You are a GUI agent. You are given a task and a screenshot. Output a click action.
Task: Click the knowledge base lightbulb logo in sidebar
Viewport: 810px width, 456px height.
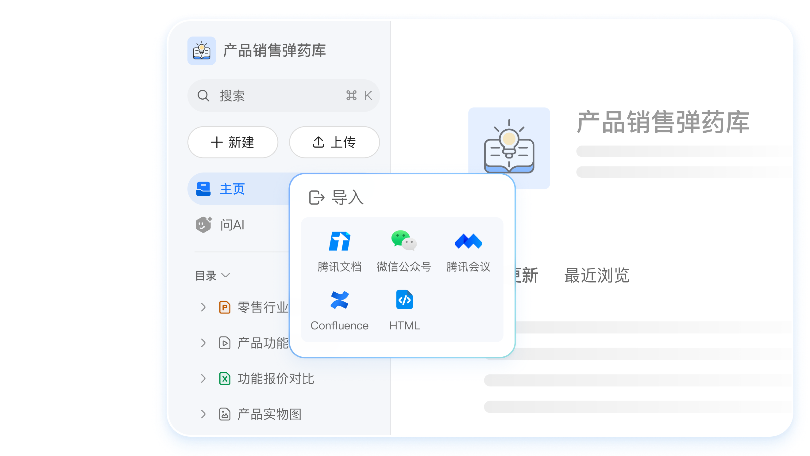coord(202,51)
